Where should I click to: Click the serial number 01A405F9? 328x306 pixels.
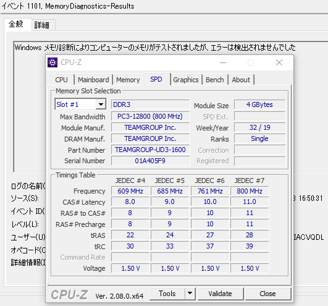click(x=150, y=161)
